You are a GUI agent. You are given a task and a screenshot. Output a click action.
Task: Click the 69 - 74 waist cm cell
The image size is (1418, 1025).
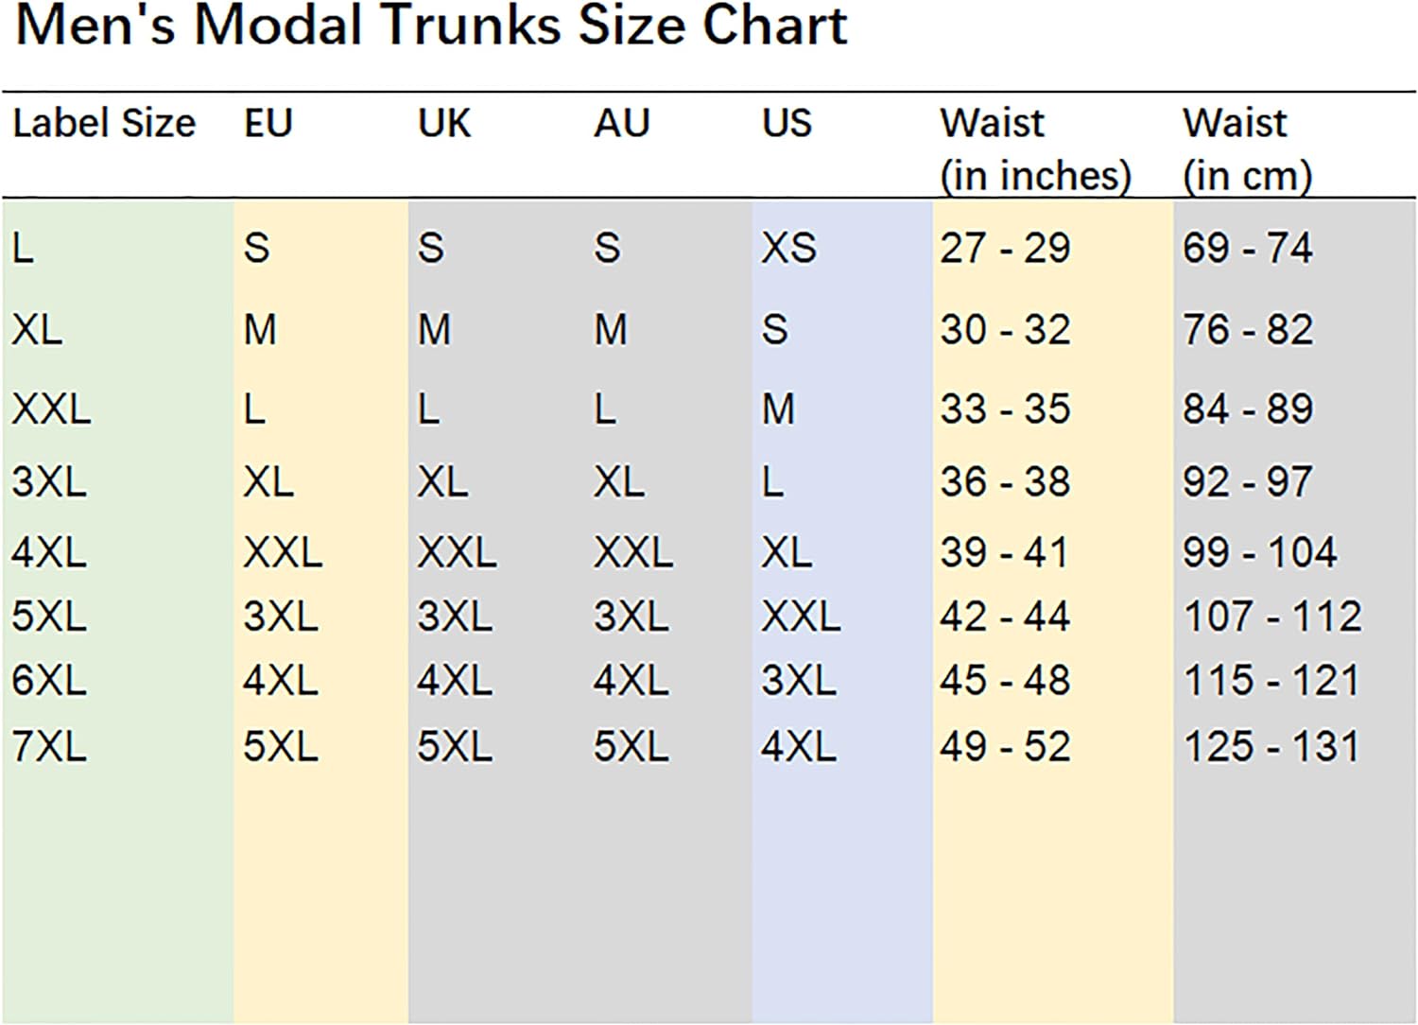pyautogui.click(x=1247, y=249)
